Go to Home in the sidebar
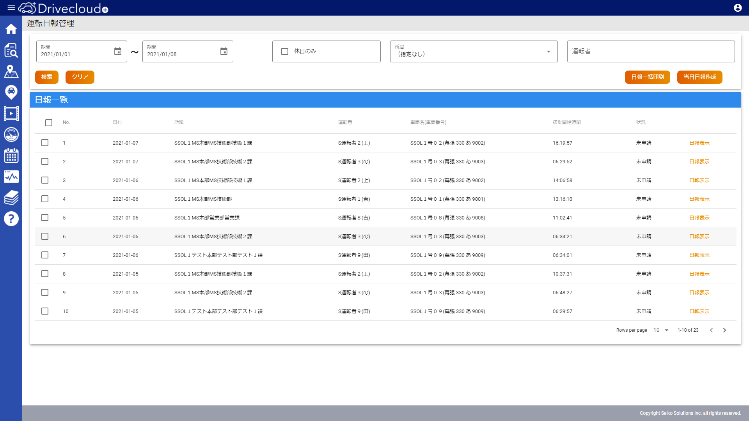749x421 pixels. (x=11, y=29)
